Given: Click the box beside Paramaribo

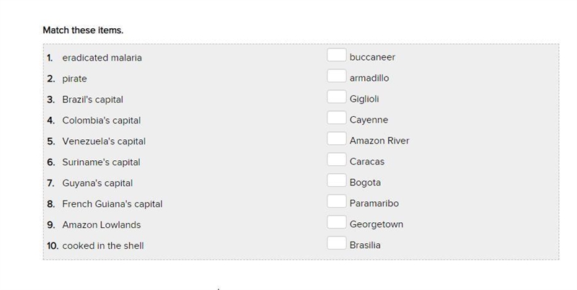Looking at the screenshot, I should (336, 201).
